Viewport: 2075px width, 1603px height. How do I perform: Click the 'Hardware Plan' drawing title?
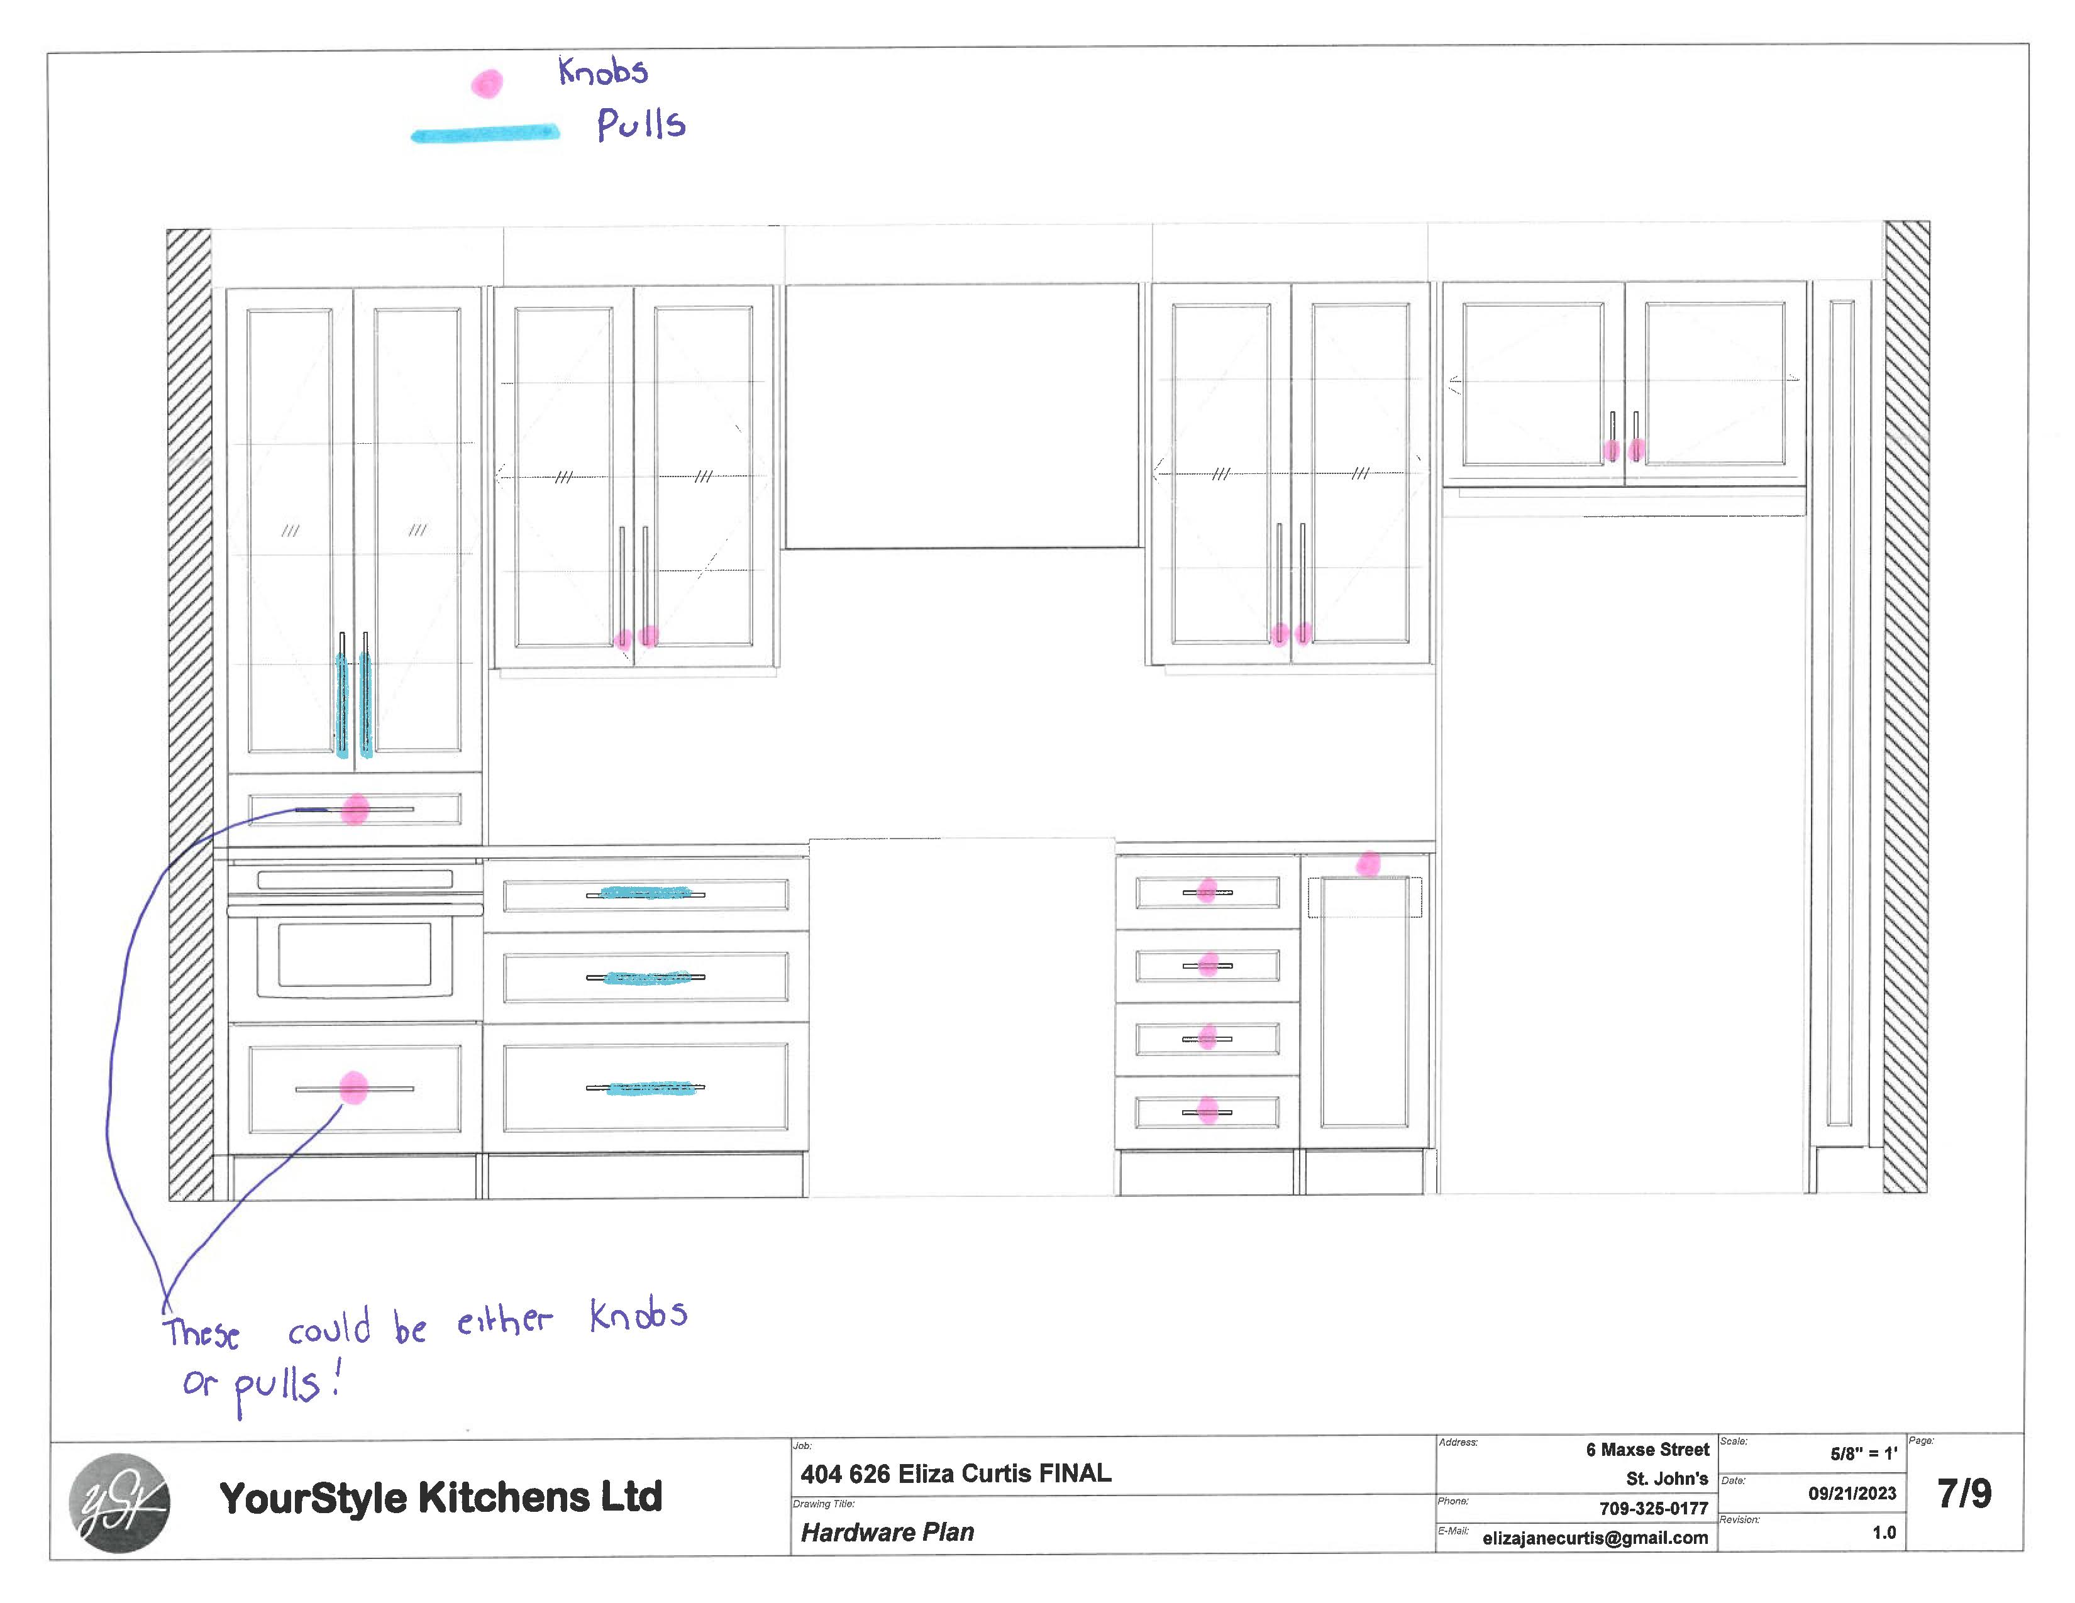887,1532
